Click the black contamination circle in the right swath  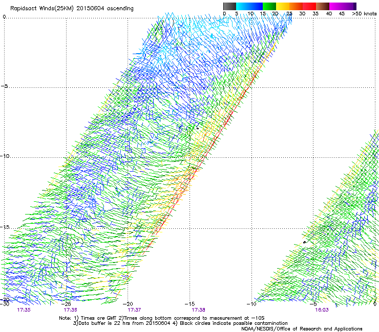[304, 242]
